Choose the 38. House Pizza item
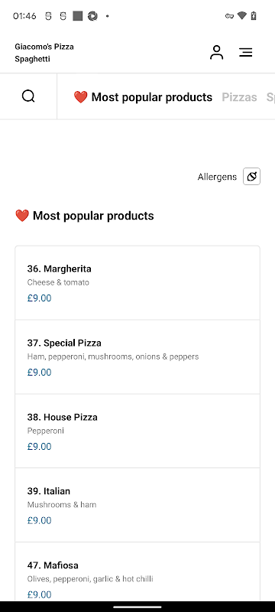This screenshot has height=612, width=275. 137,431
